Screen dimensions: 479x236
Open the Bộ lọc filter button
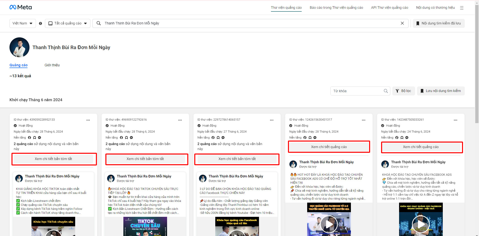click(x=404, y=91)
